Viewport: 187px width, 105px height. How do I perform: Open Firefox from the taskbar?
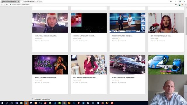pyautogui.click(x=103, y=103)
